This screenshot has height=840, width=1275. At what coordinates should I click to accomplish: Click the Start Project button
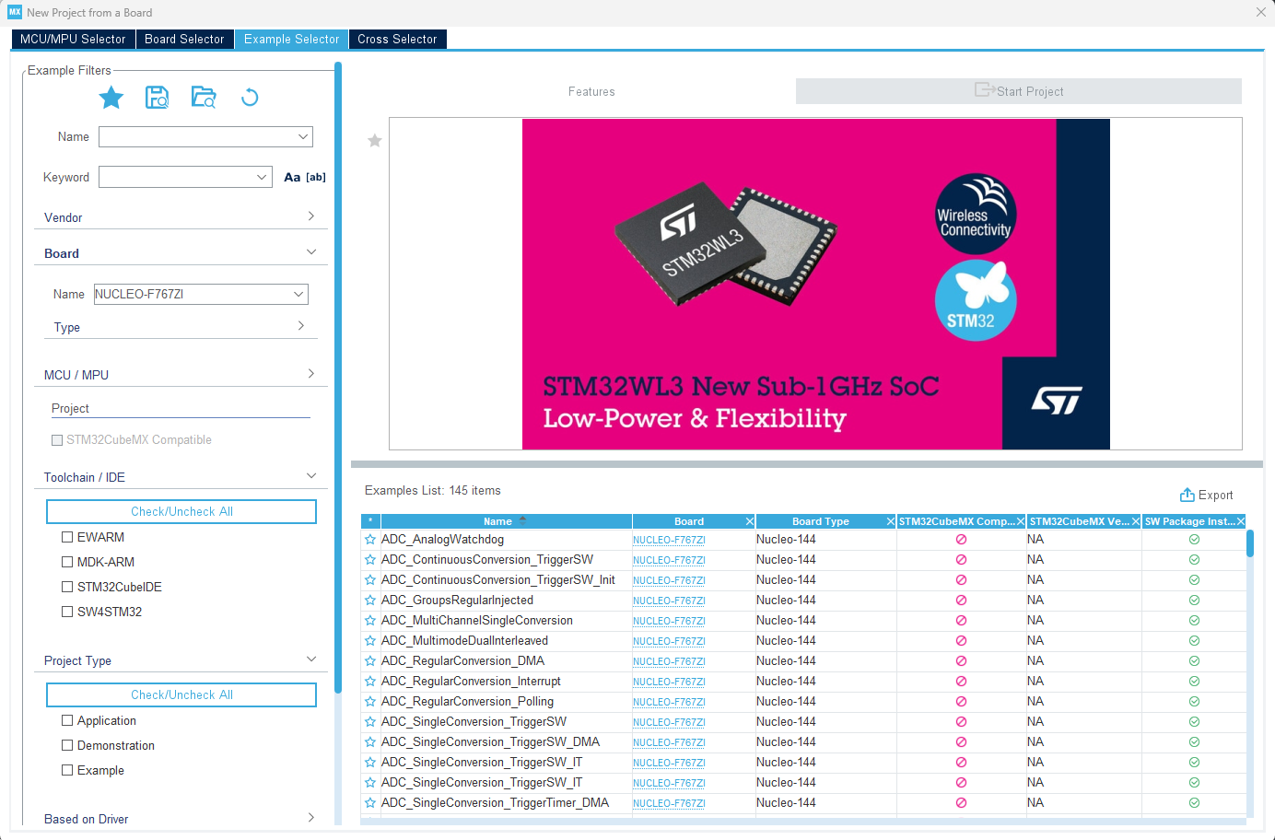(x=1019, y=91)
